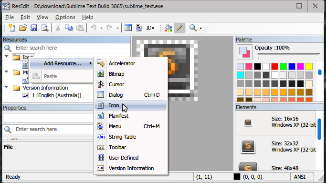Collapse the Version Information tree node
Image resolution: width=326 pixels, height=183 pixels.
click(x=7, y=87)
